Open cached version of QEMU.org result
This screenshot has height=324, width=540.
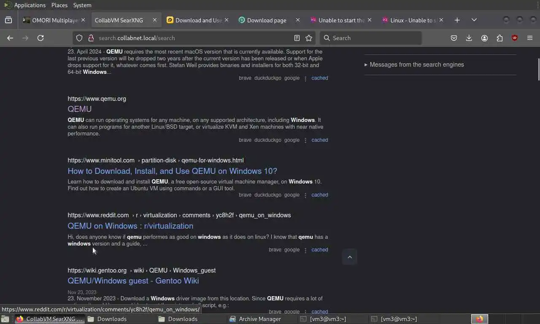(x=319, y=140)
